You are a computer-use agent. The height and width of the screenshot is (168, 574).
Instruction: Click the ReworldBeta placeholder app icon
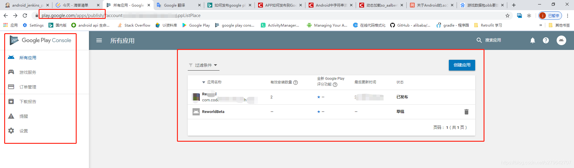pyautogui.click(x=196, y=112)
